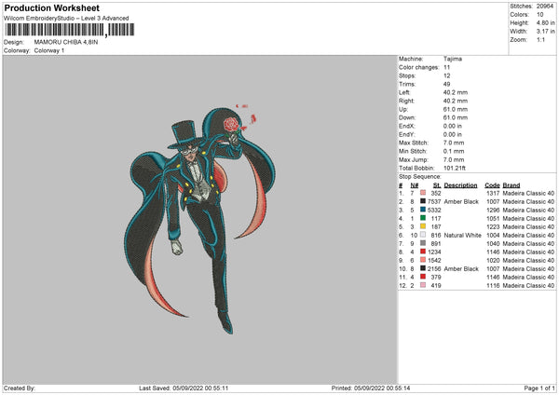Viewport: 559px width, 395px height.
Task: Click the 'Code' column header
Action: click(x=492, y=185)
